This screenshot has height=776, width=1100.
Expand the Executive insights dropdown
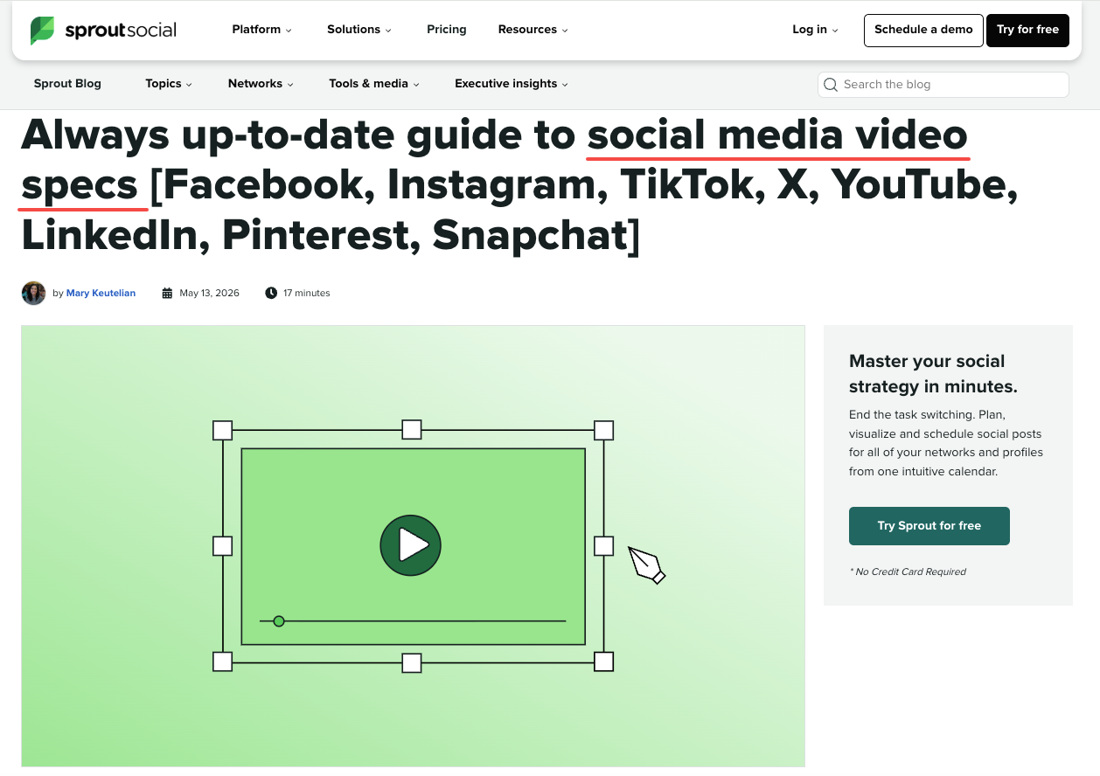pos(512,84)
